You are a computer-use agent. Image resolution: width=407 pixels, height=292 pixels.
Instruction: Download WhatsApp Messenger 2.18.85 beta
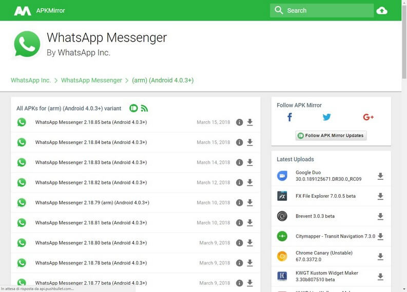point(250,122)
